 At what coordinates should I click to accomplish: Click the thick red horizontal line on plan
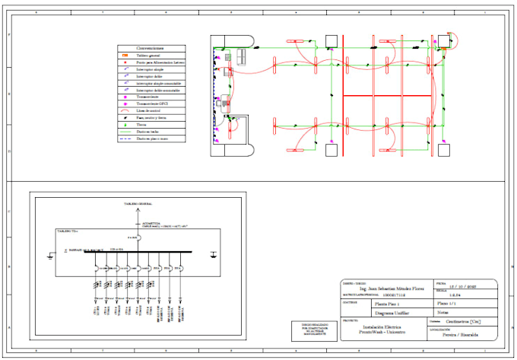pyautogui.click(x=388, y=96)
